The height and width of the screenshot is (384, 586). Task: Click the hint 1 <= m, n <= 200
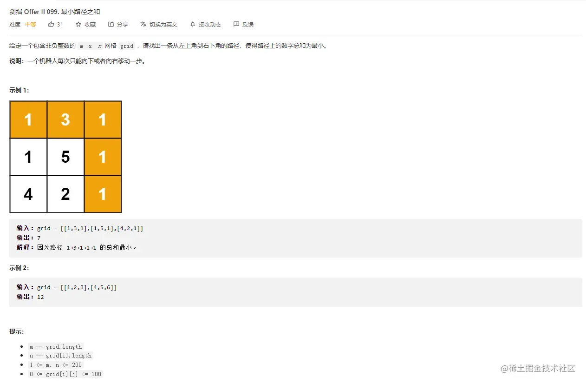56,364
